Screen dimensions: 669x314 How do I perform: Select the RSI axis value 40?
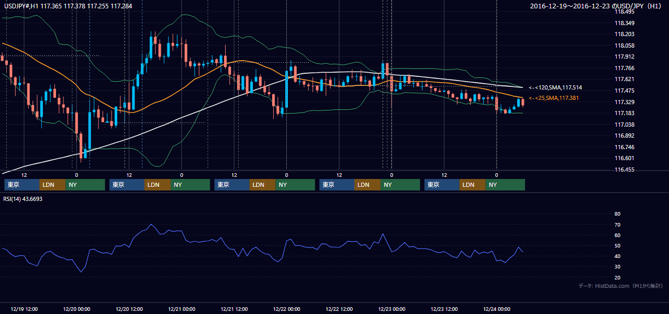pyautogui.click(x=617, y=256)
